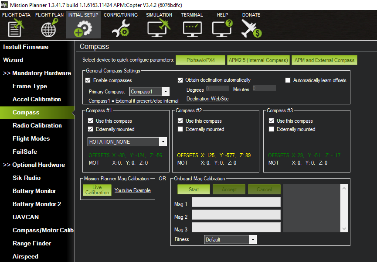Toggle Use this compass for Compass #3
377x262 pixels.
pos(271,121)
